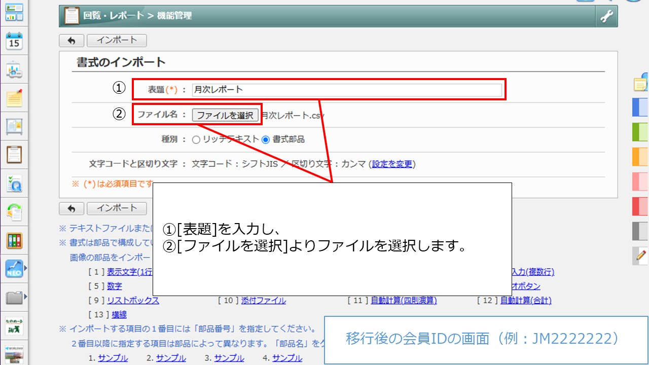Viewport: 649px width, 365px height.
Task: Click the presentation projector icon in sidebar
Action: point(14,70)
